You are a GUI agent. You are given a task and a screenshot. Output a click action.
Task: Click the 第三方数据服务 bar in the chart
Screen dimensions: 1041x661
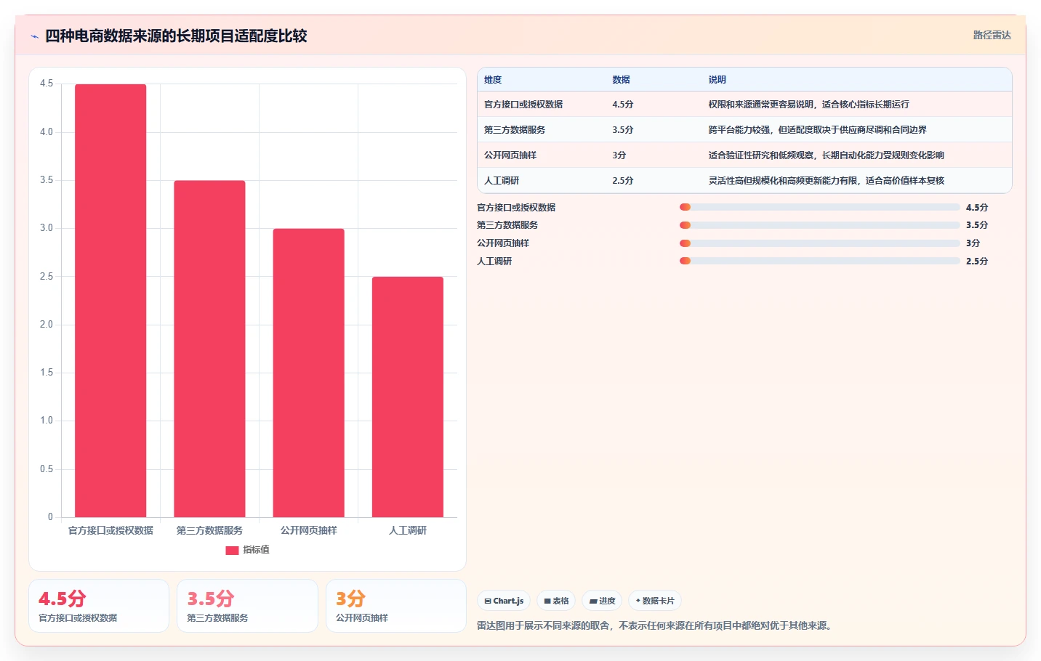pyautogui.click(x=209, y=349)
